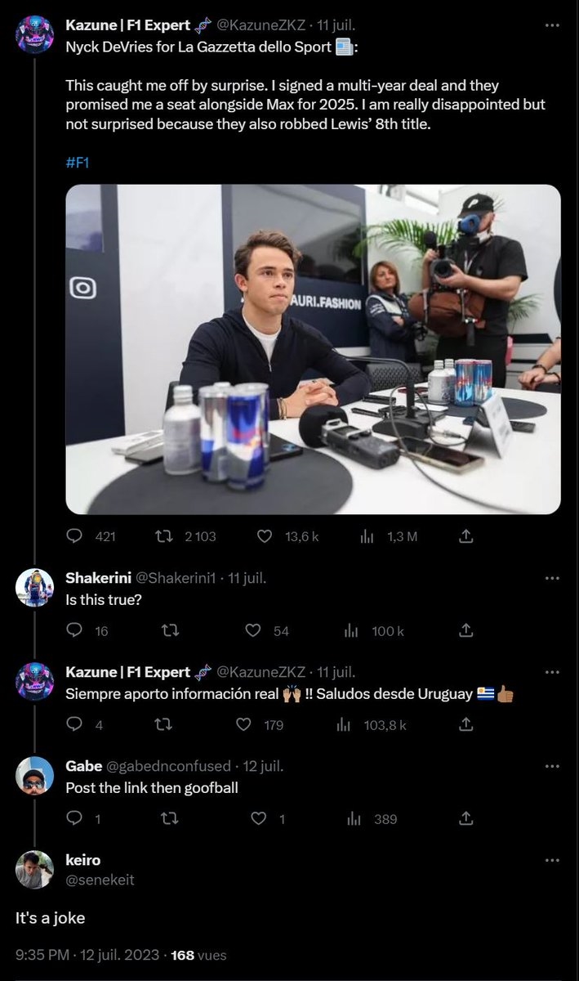Screen dimensions: 579x981
Task: Click the #F1 hashtag link
Action: [x=77, y=162]
